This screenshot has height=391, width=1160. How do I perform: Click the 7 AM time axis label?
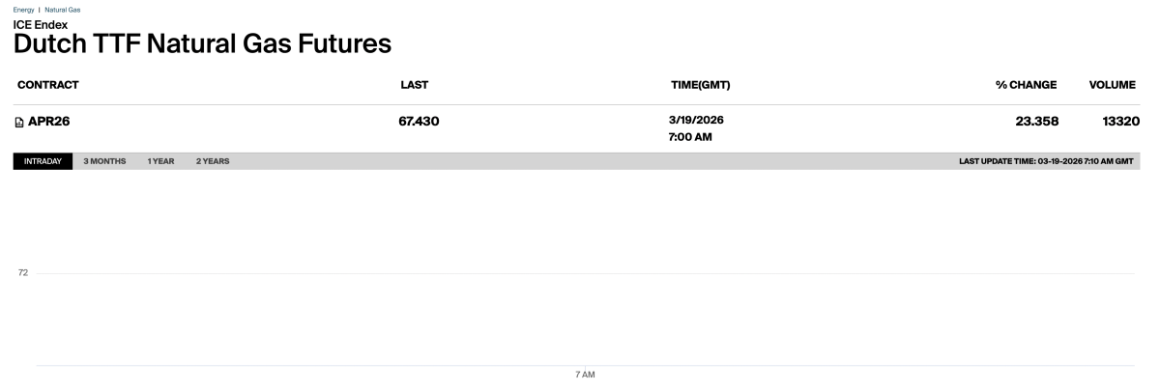(x=584, y=375)
